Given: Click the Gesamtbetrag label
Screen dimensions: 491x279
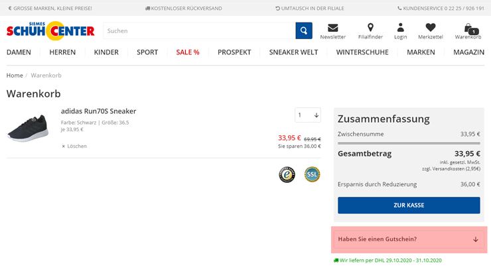Looking at the screenshot, I should 364,154.
